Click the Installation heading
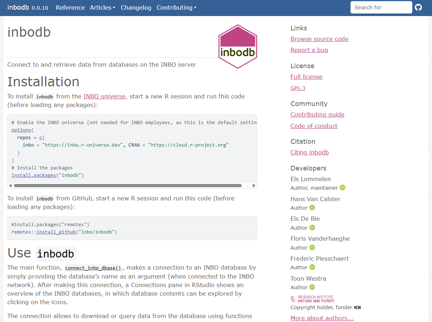The width and height of the screenshot is (432, 322). (x=43, y=82)
